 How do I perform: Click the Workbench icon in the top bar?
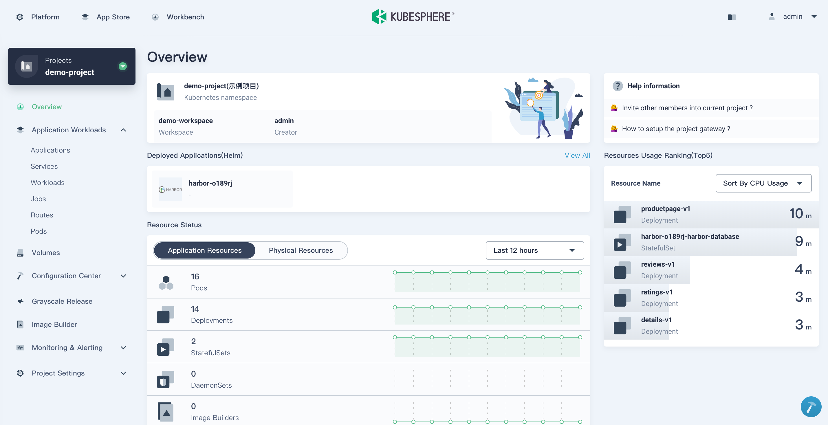(x=155, y=17)
